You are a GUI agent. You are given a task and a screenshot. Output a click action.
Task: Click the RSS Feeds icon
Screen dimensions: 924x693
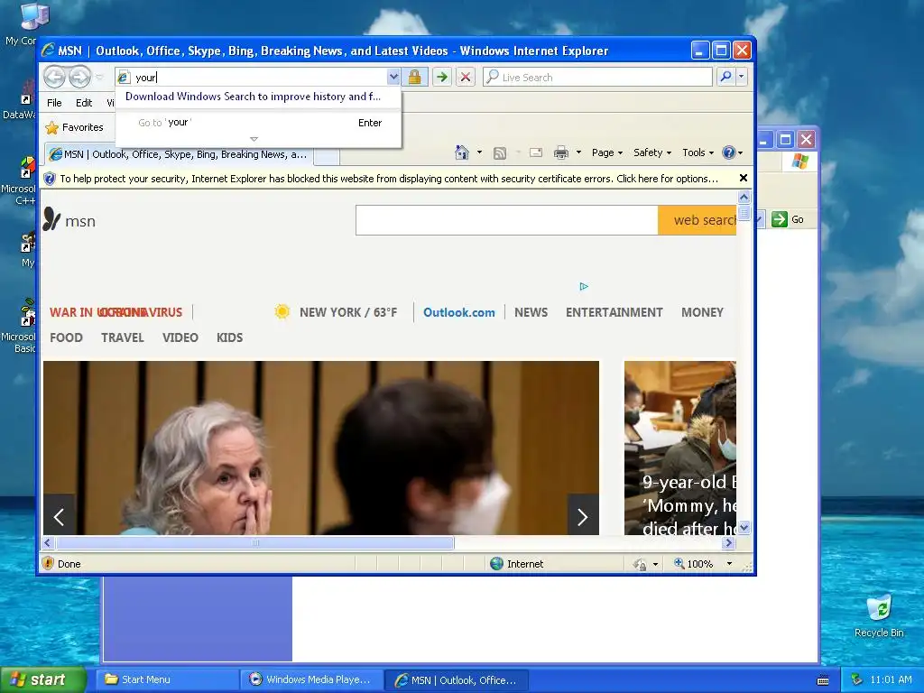(500, 153)
